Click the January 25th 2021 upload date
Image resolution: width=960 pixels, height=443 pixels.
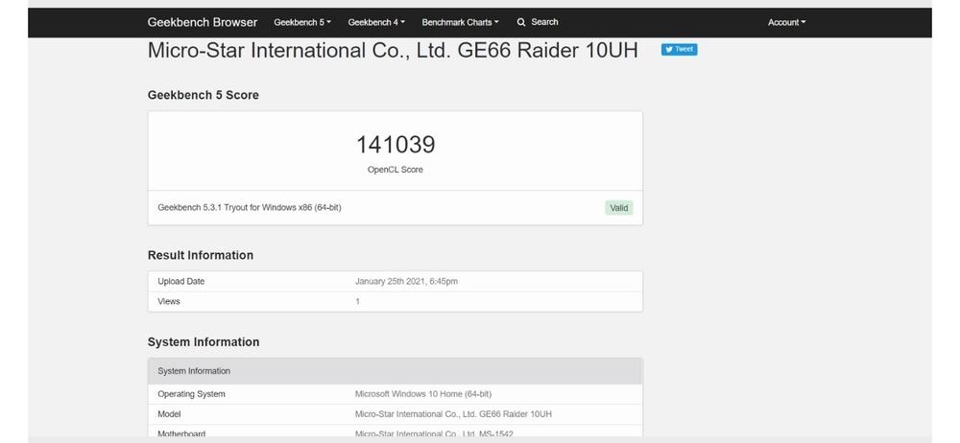click(x=406, y=282)
